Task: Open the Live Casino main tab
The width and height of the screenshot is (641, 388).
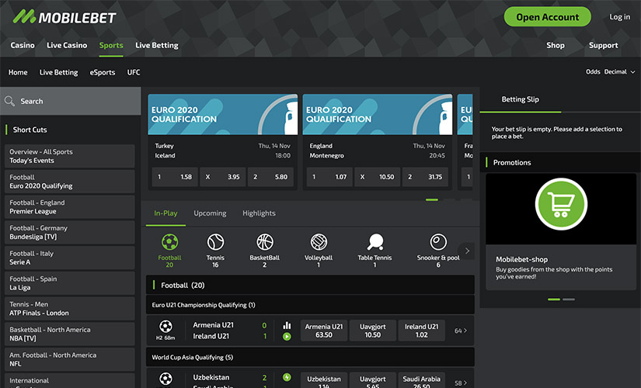Action: pyautogui.click(x=67, y=45)
